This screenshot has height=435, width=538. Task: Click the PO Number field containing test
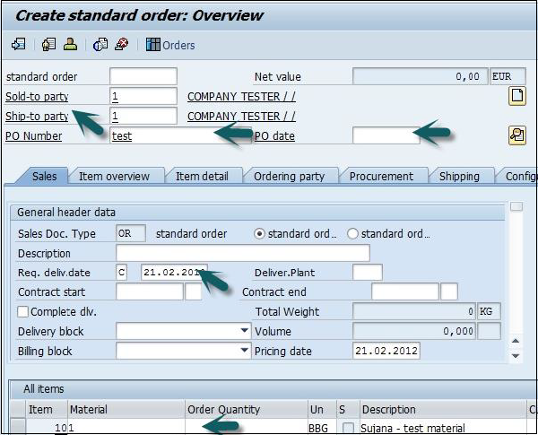[180, 135]
